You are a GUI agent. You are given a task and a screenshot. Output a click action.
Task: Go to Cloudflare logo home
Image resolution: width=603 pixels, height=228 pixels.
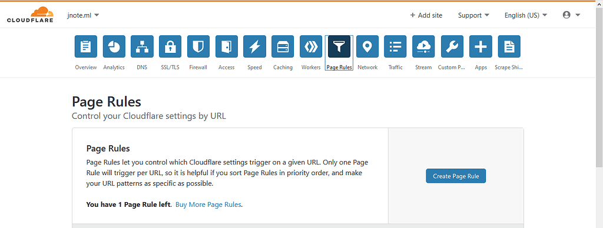coord(30,15)
